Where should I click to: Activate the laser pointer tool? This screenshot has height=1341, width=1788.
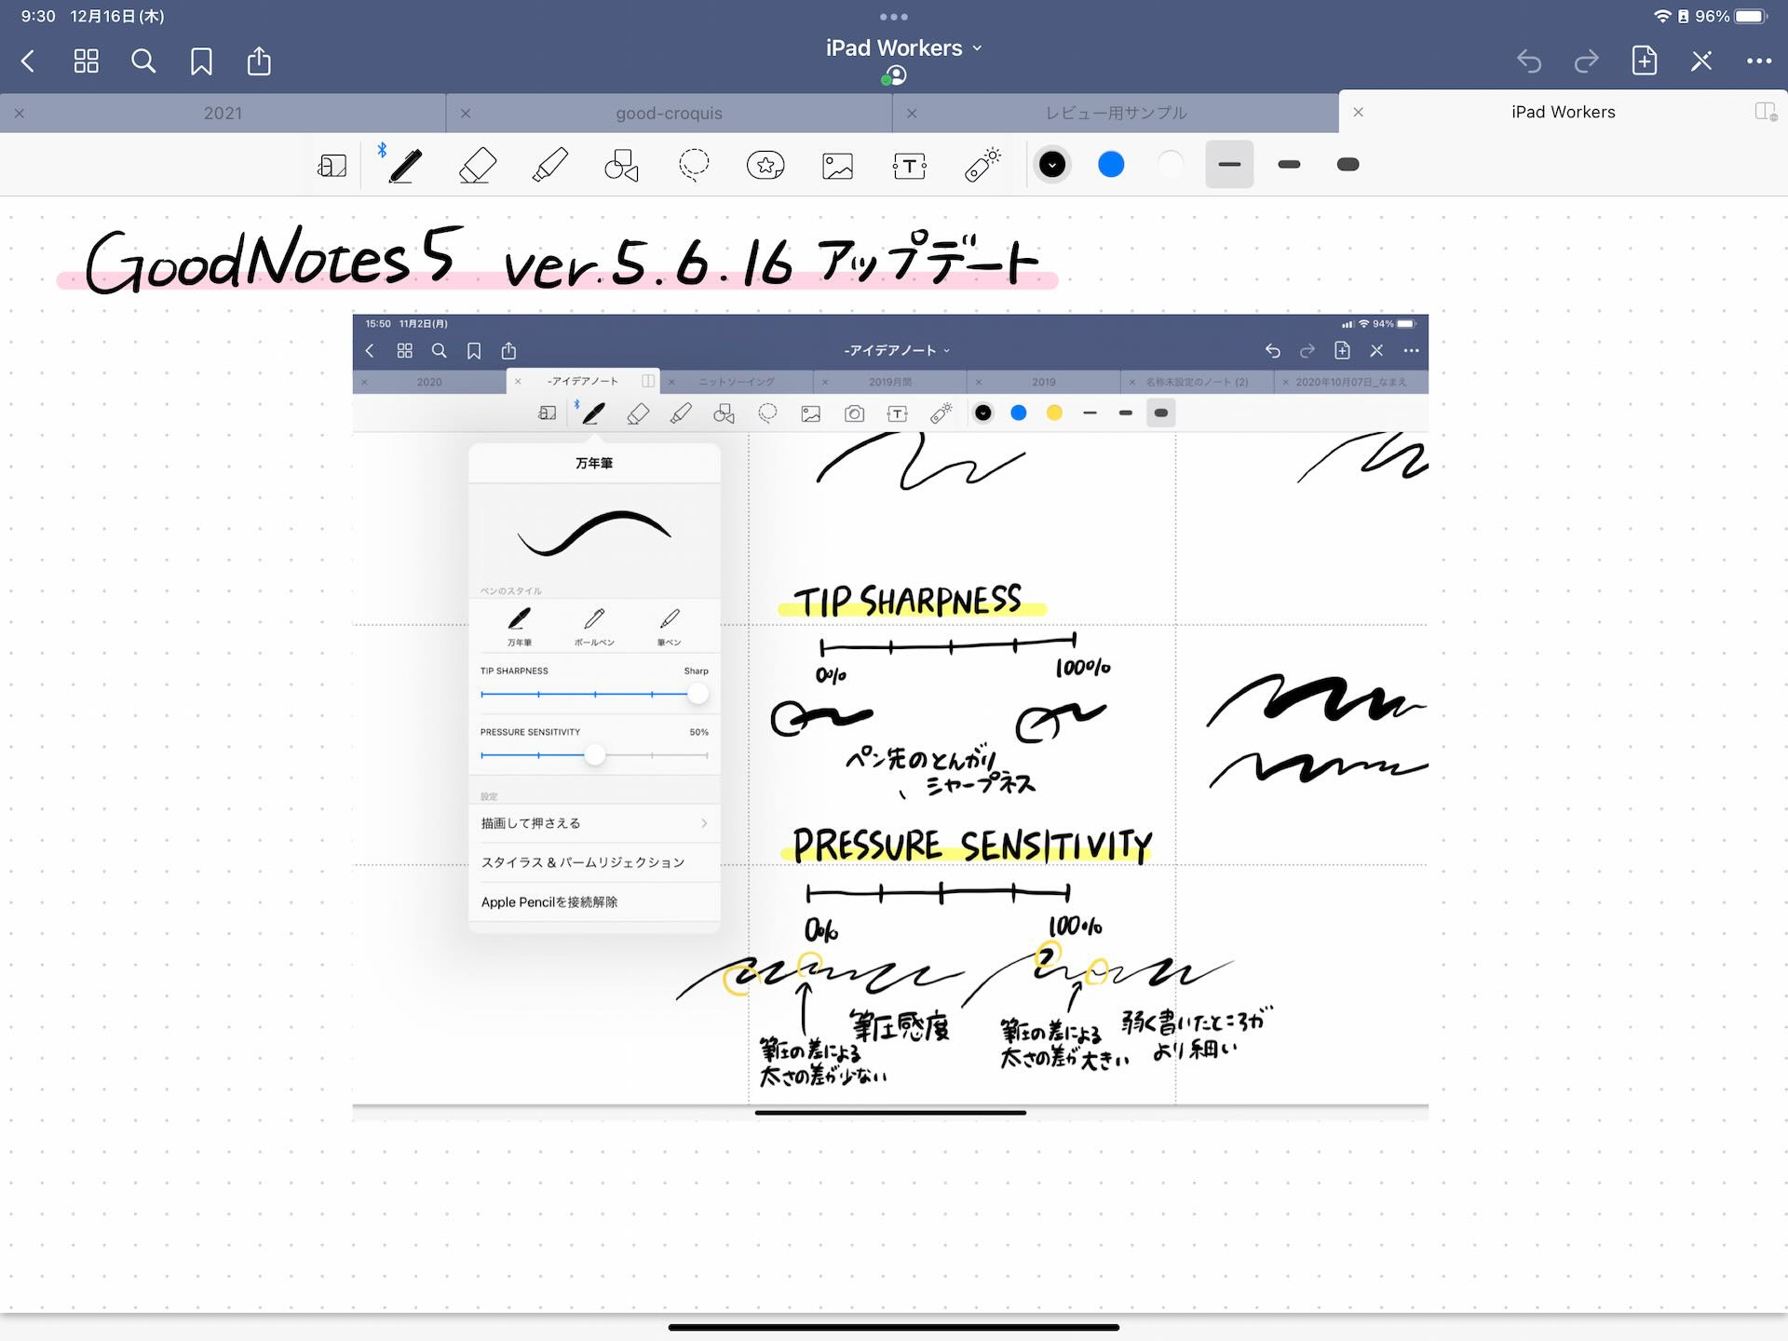[x=982, y=164]
